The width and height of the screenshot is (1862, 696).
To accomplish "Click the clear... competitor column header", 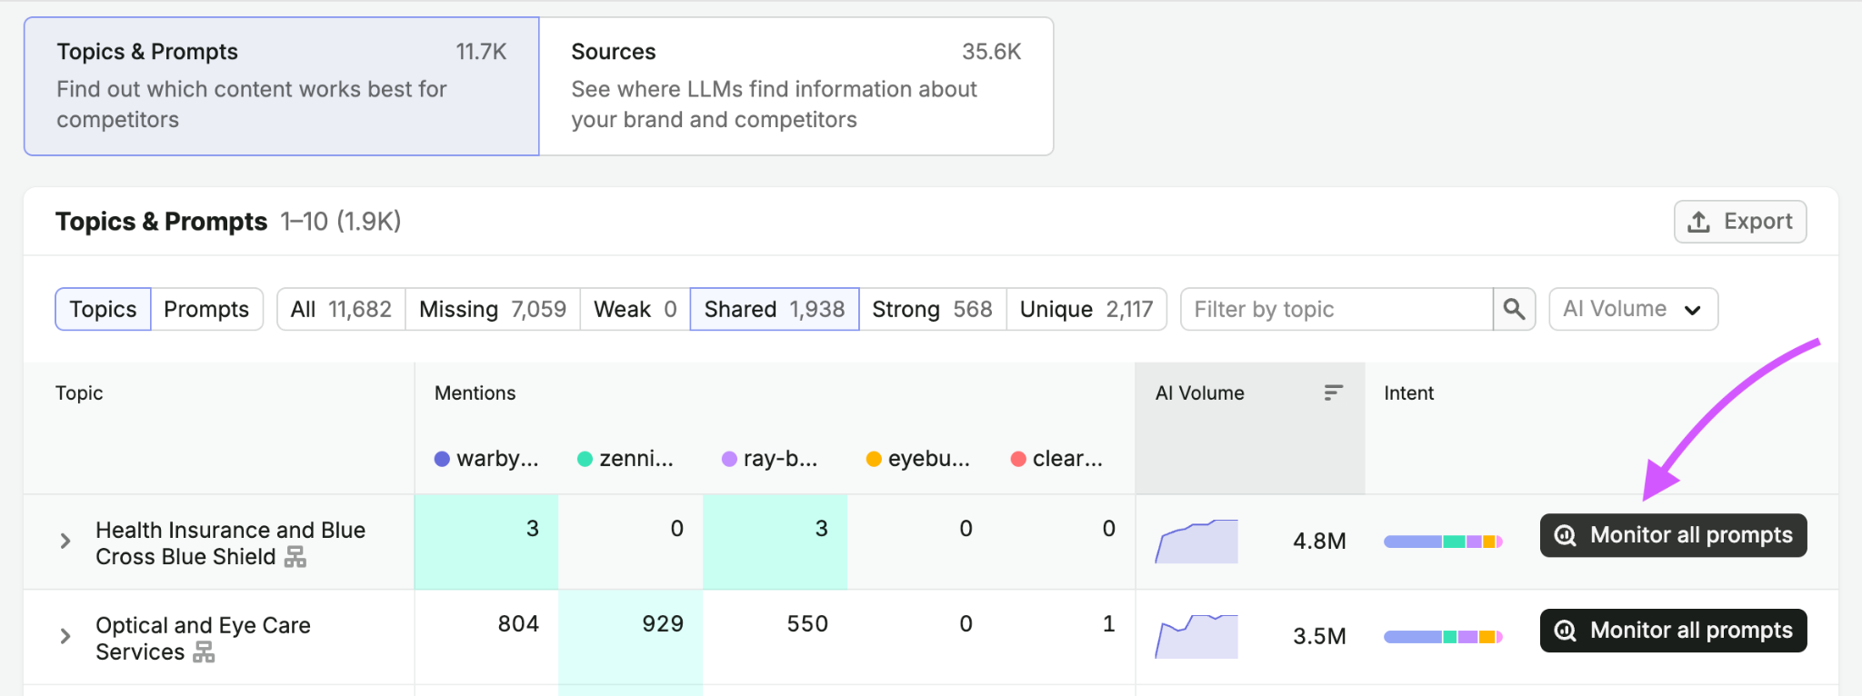I will (1057, 459).
